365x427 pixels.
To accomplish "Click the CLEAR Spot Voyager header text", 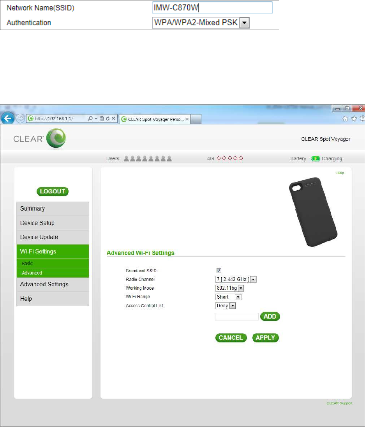I will point(326,139).
